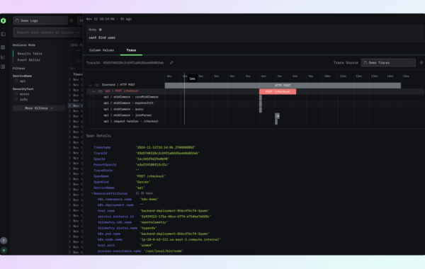This screenshot has width=425, height=269.
Task: Click the service.instance.id value
Action: click(176, 217)
